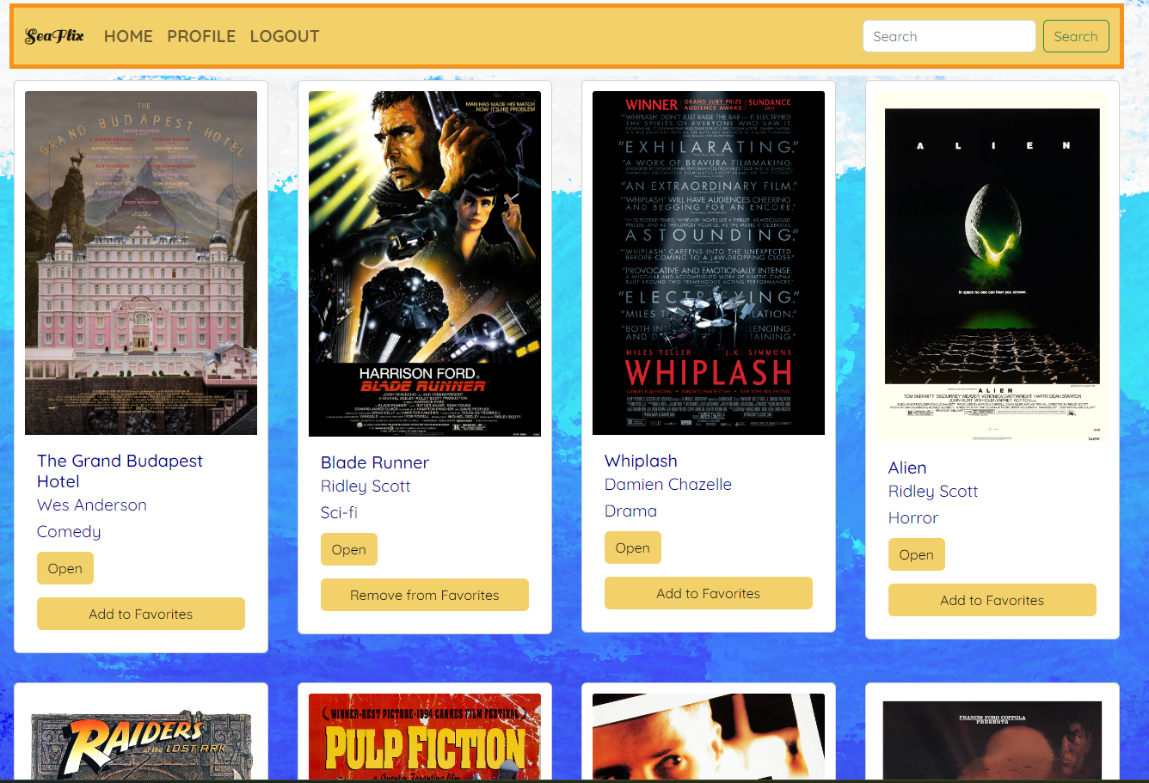Go to the HOME page
This screenshot has height=783, width=1149.
click(128, 36)
